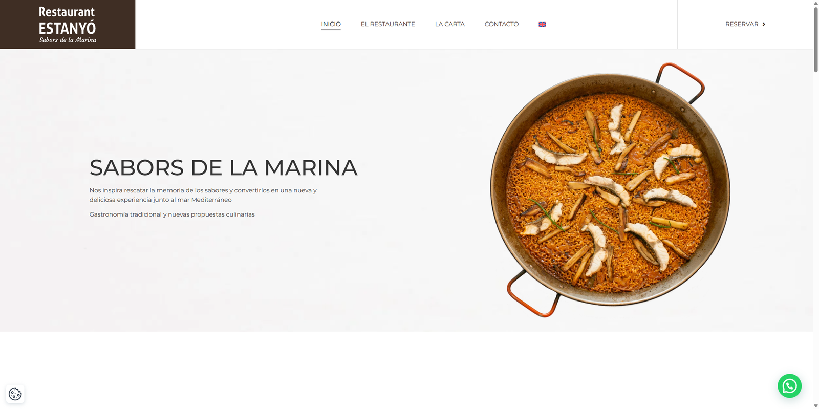
Task: Open the WhatsApp chat bubble
Action: click(789, 386)
